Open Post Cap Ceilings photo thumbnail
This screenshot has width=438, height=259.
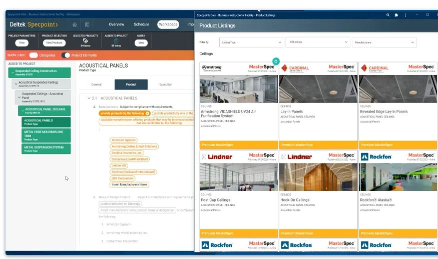pos(239,177)
